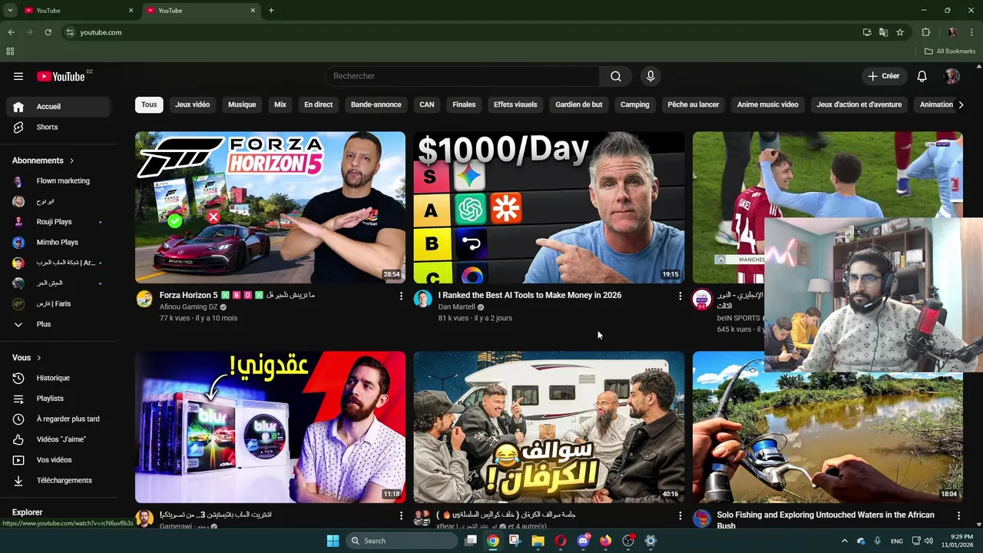Open the apps grid in bookmarks bar
Viewport: 983px width, 553px height.
click(10, 51)
